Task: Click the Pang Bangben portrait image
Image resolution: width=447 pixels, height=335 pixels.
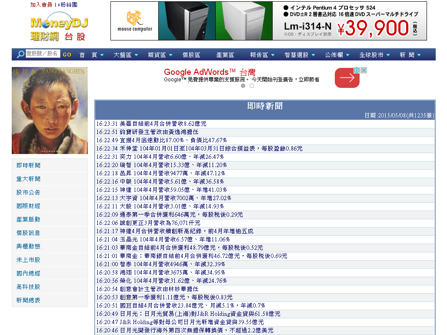Action: tap(50, 111)
